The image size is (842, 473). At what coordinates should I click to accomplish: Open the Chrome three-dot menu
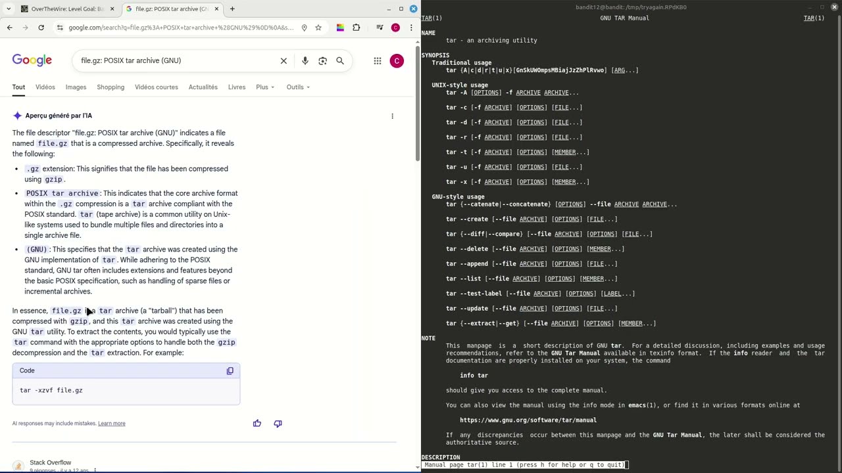click(x=411, y=28)
